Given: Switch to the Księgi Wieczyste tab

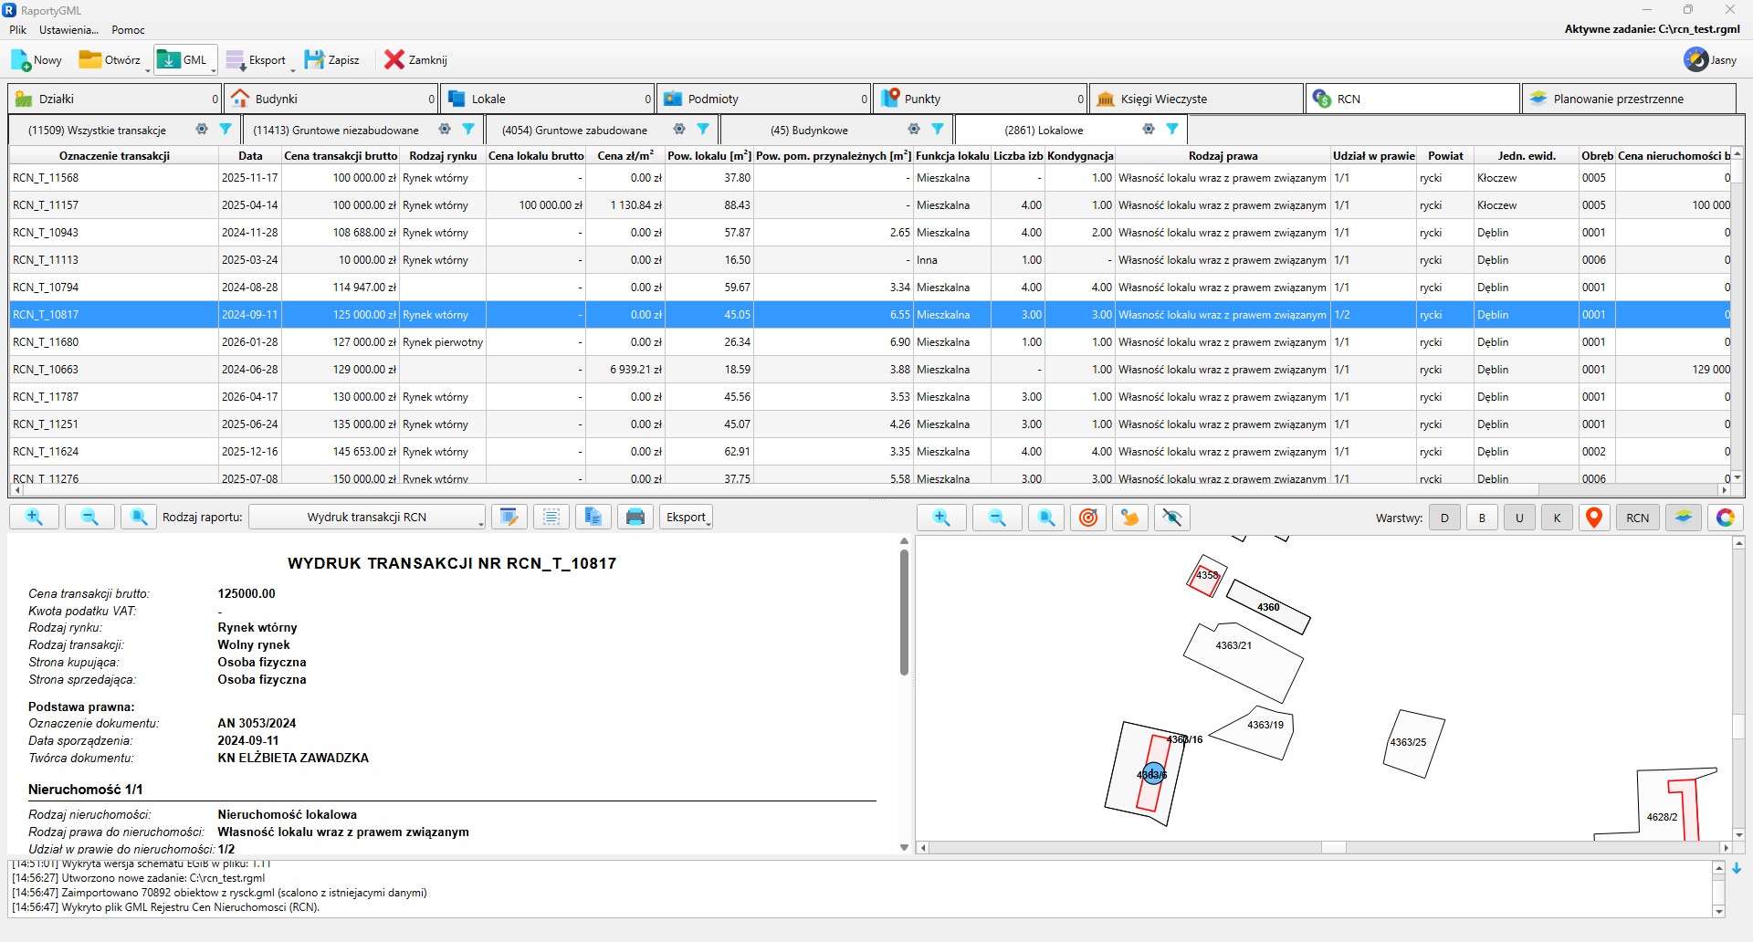Looking at the screenshot, I should click(x=1196, y=99).
